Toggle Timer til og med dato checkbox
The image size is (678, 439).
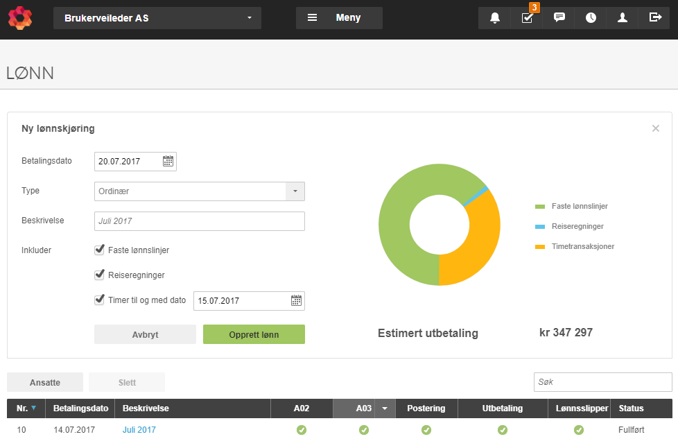(99, 300)
